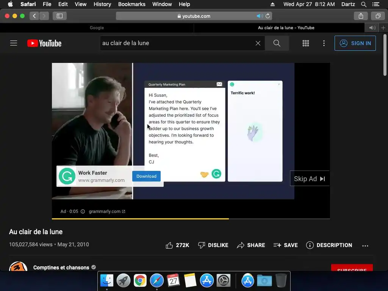Image resolution: width=388 pixels, height=291 pixels.
Task: Click the 105,027,584 views text
Action: click(31, 244)
